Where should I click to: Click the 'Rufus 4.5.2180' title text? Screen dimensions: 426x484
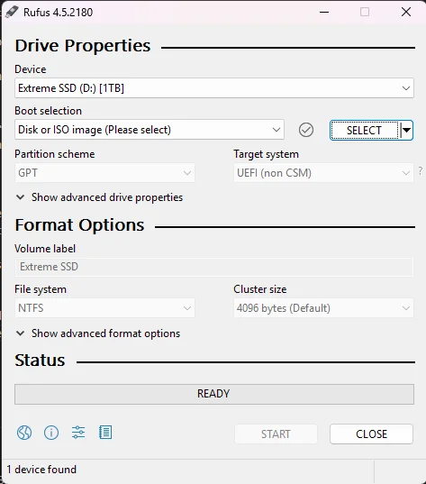pos(58,13)
